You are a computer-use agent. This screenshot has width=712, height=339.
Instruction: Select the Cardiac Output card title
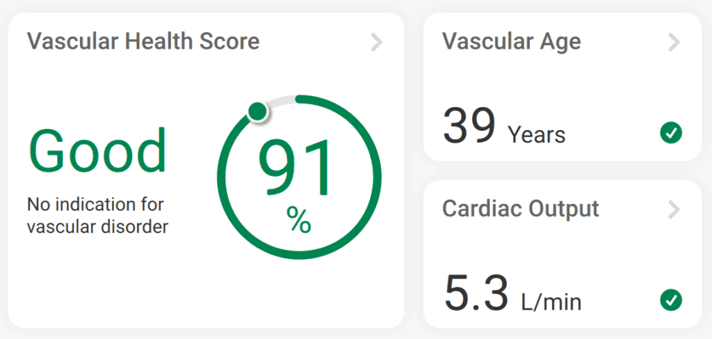coord(520,208)
